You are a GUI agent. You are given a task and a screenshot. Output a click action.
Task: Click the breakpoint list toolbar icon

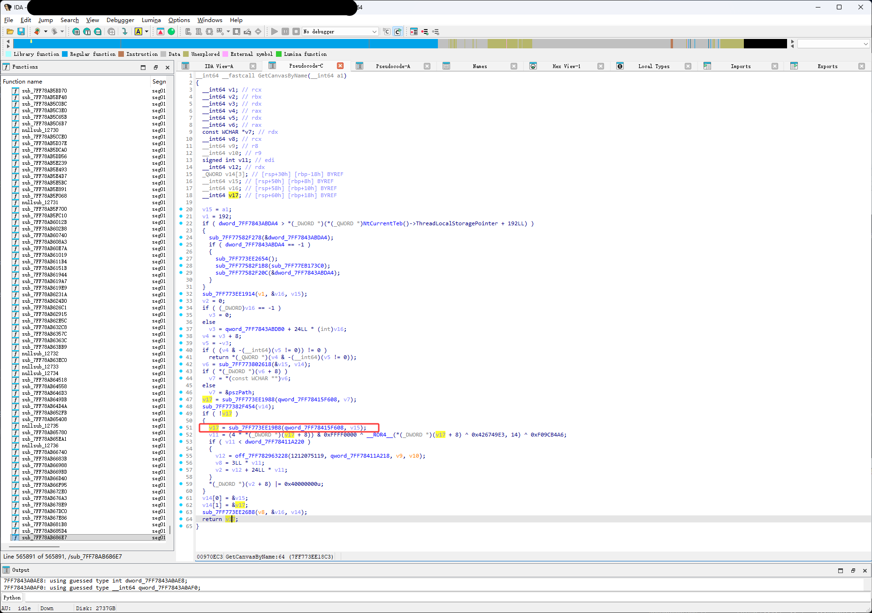point(414,31)
